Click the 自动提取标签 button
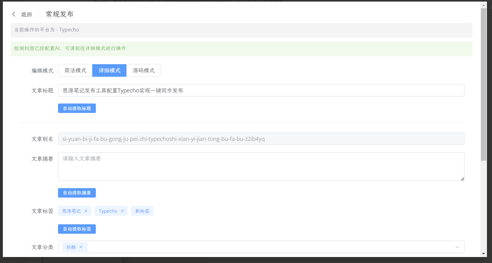 tap(77, 229)
